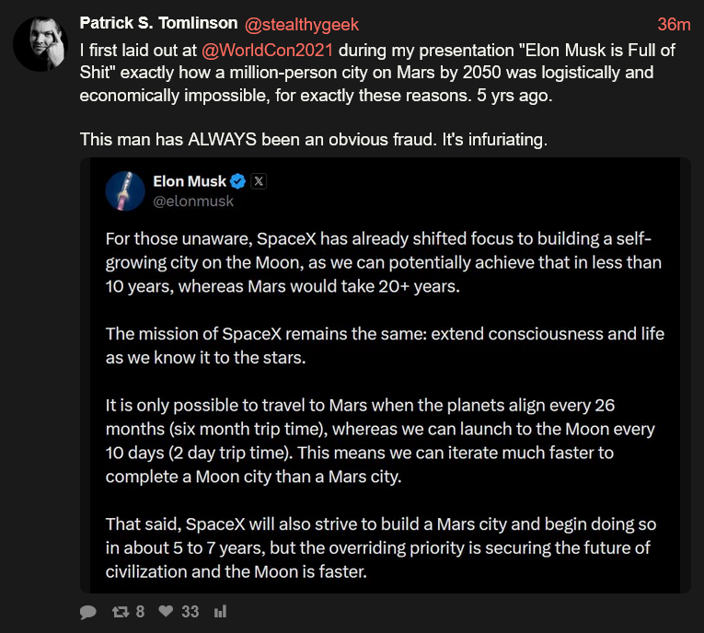Click the 'mission of SpaceX remains' paragraph
Image resolution: width=704 pixels, height=633 pixels.
point(385,346)
